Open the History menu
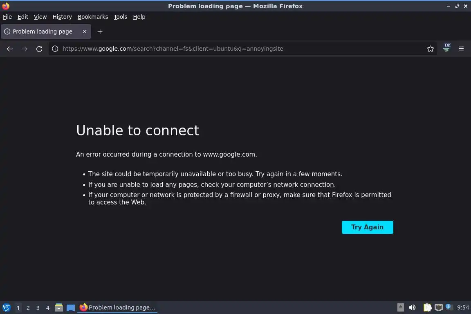Screen dimensions: 471x314 point(62,17)
